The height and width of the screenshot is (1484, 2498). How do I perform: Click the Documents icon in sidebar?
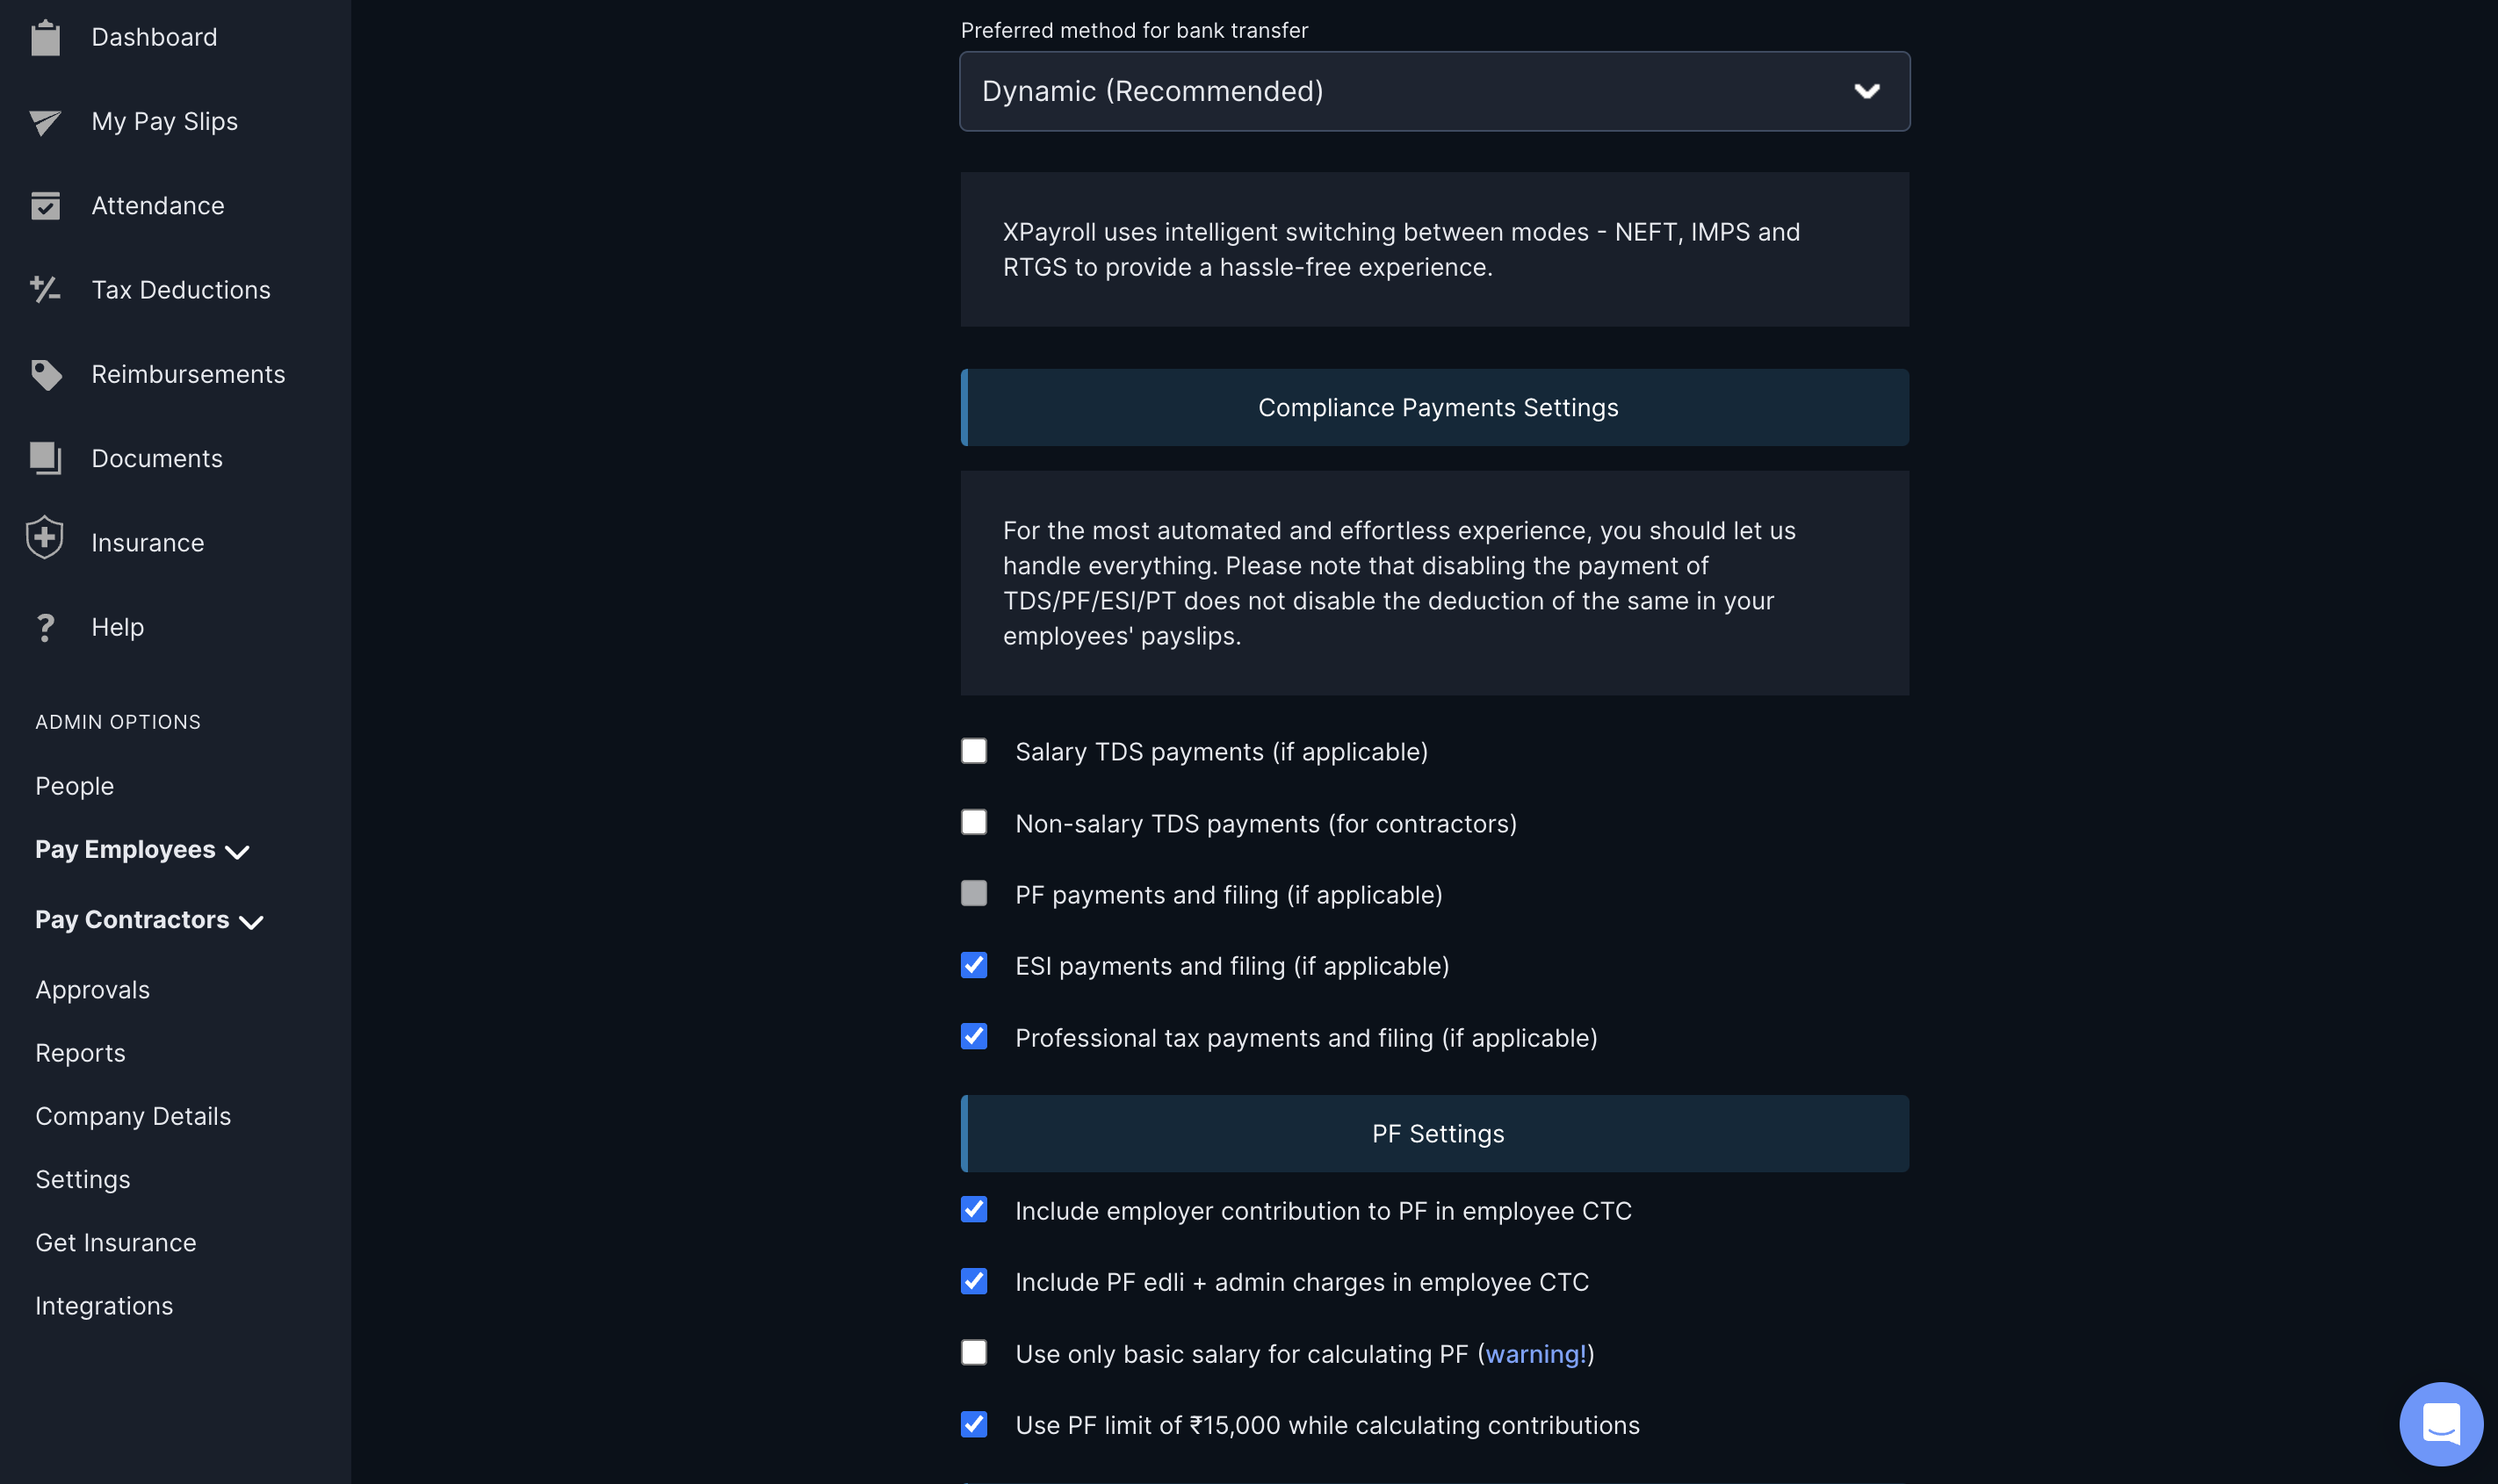tap(44, 457)
